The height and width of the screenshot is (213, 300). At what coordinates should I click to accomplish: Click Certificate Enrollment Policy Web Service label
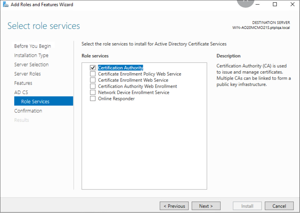pyautogui.click(x=140, y=74)
